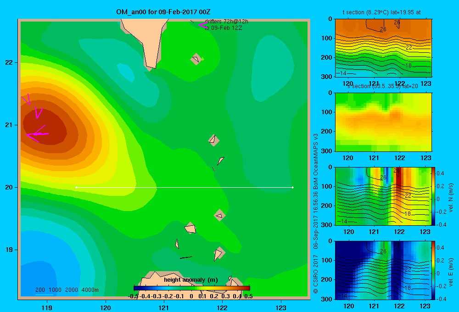Viewport: 459px width, 312px height.
Task: Click the 'vel. N (m/s)' axis label
Action: pyautogui.click(x=451, y=198)
